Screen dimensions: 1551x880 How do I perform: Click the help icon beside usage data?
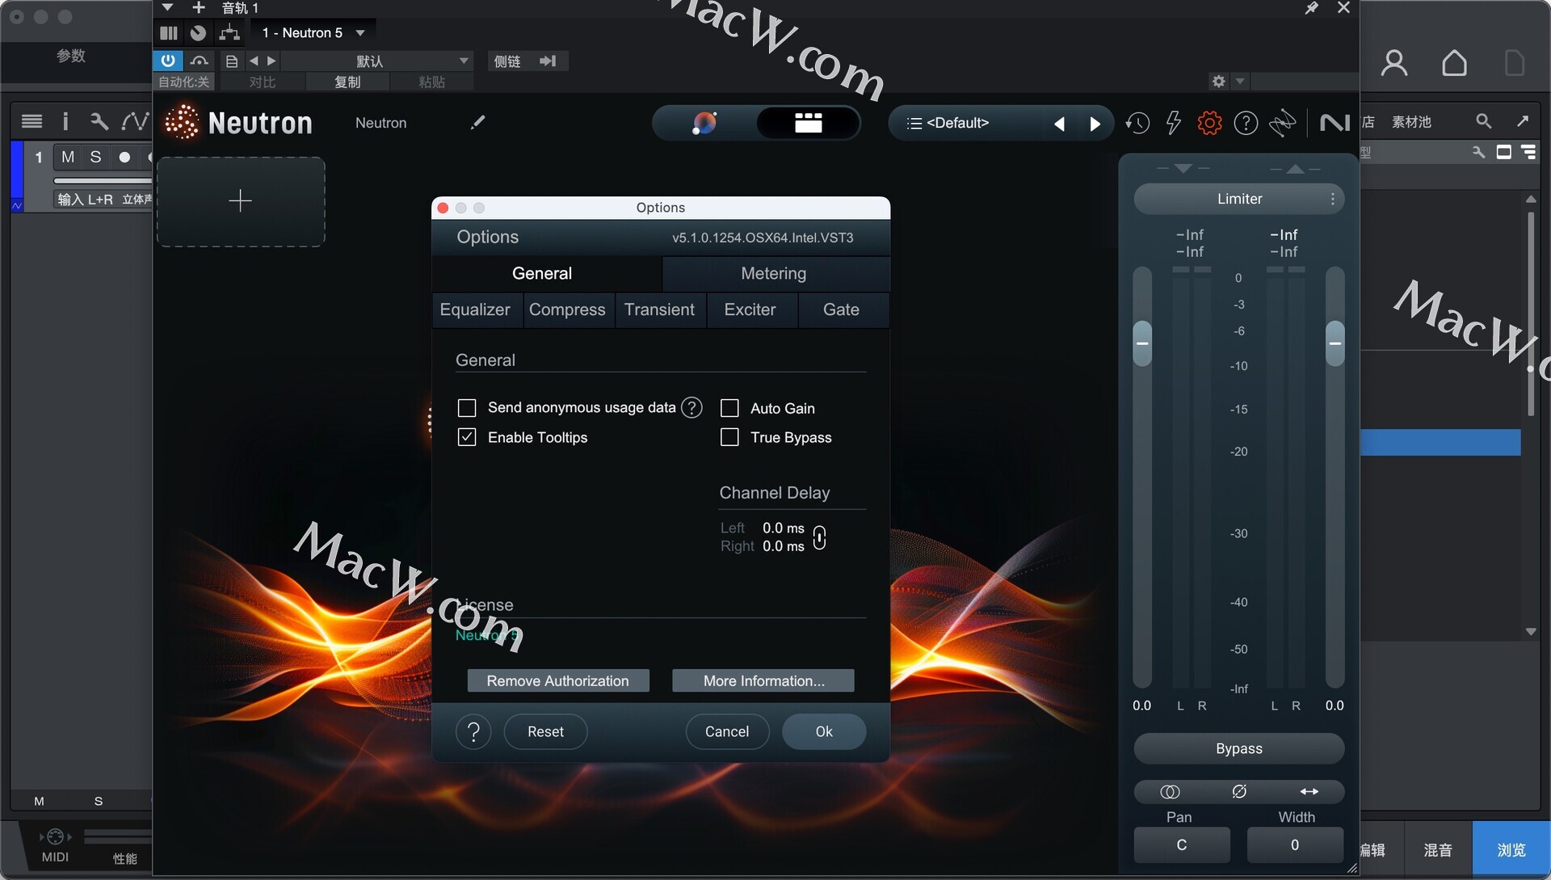click(x=691, y=407)
